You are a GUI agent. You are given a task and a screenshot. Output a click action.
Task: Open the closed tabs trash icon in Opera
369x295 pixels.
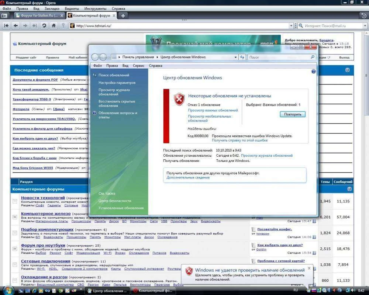[x=363, y=16]
